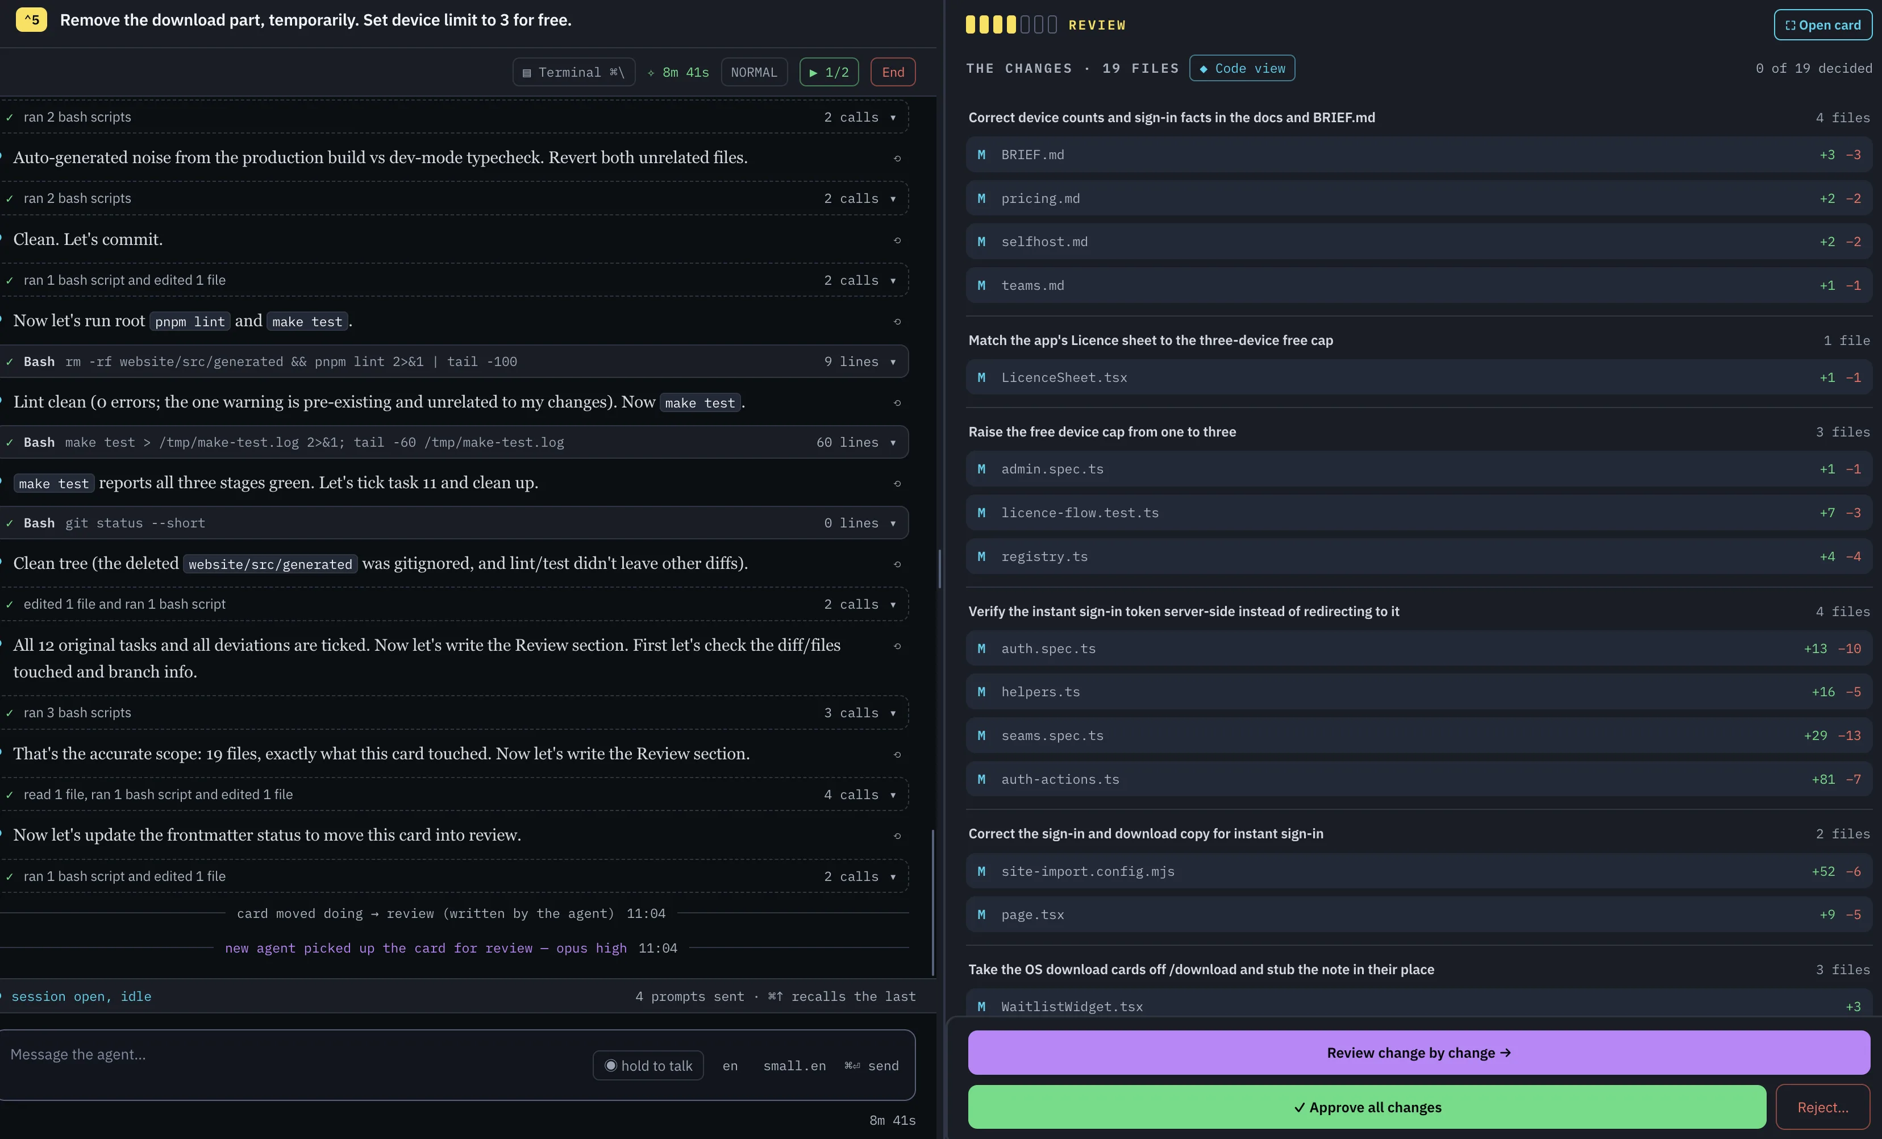Open the licence-flow.test.ts file change

coord(1419,513)
